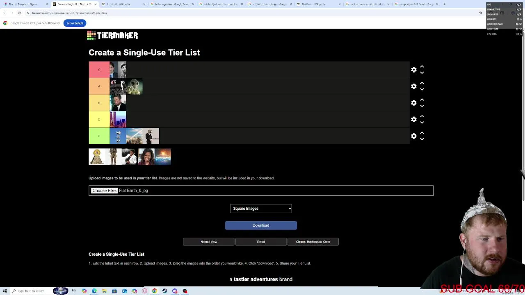Open Outlook from taskbar
525x295 pixels.
click(124, 291)
